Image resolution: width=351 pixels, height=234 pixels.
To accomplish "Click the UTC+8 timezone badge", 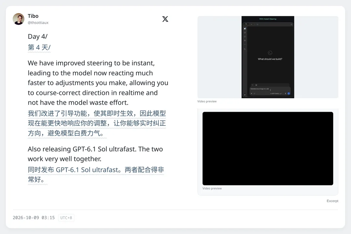I will pyautogui.click(x=66, y=218).
